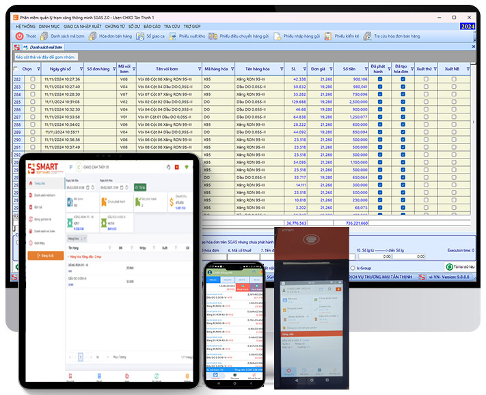Screen dimensions: 486x395
Task: Open the DANH MỤC menu
Action: (x=49, y=27)
